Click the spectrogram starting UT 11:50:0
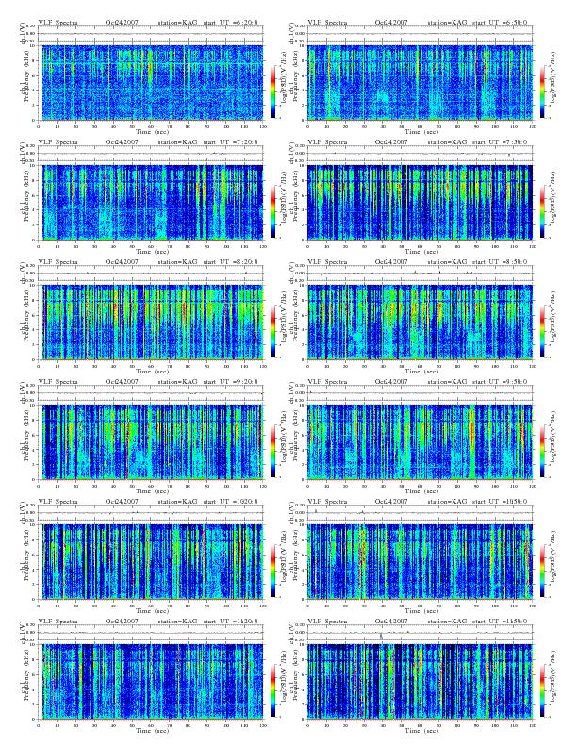The height and width of the screenshot is (747, 577). click(420, 681)
